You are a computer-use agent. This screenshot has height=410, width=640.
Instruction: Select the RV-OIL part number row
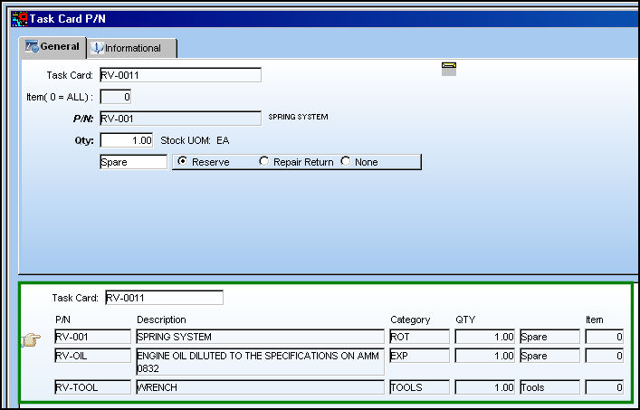pyautogui.click(x=92, y=356)
